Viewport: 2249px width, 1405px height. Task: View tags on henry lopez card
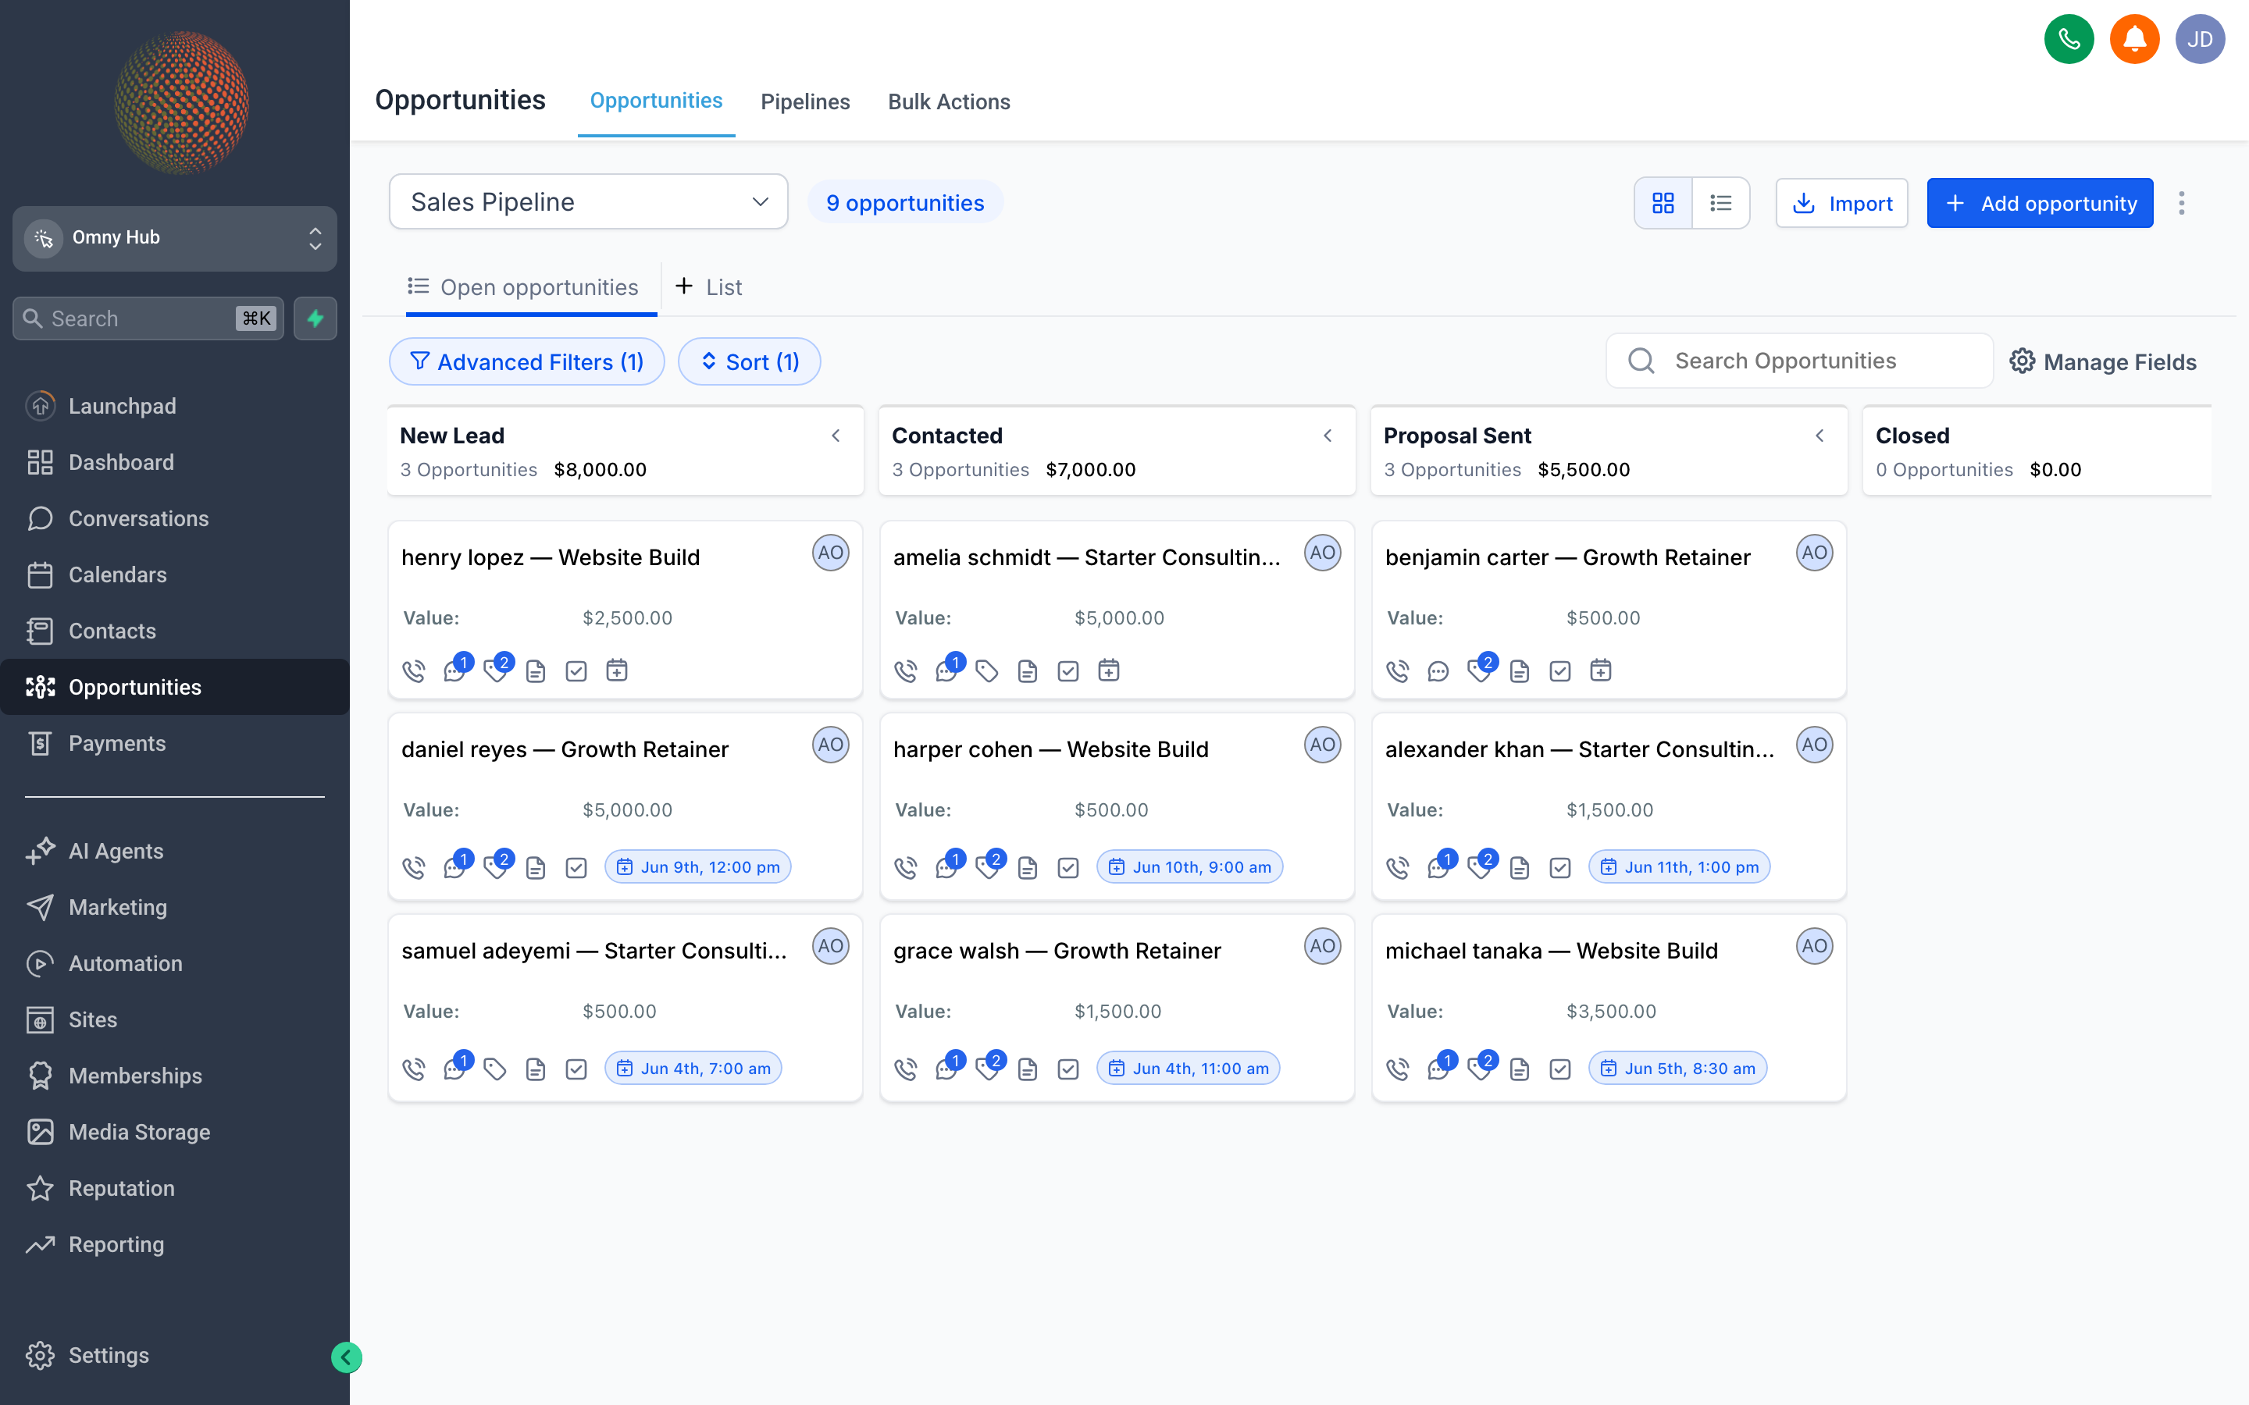pos(495,671)
